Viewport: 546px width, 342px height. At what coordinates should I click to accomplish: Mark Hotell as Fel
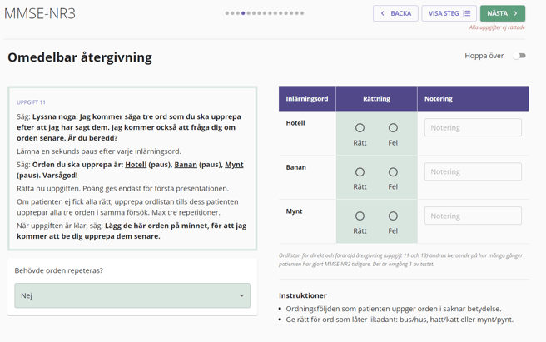click(393, 128)
